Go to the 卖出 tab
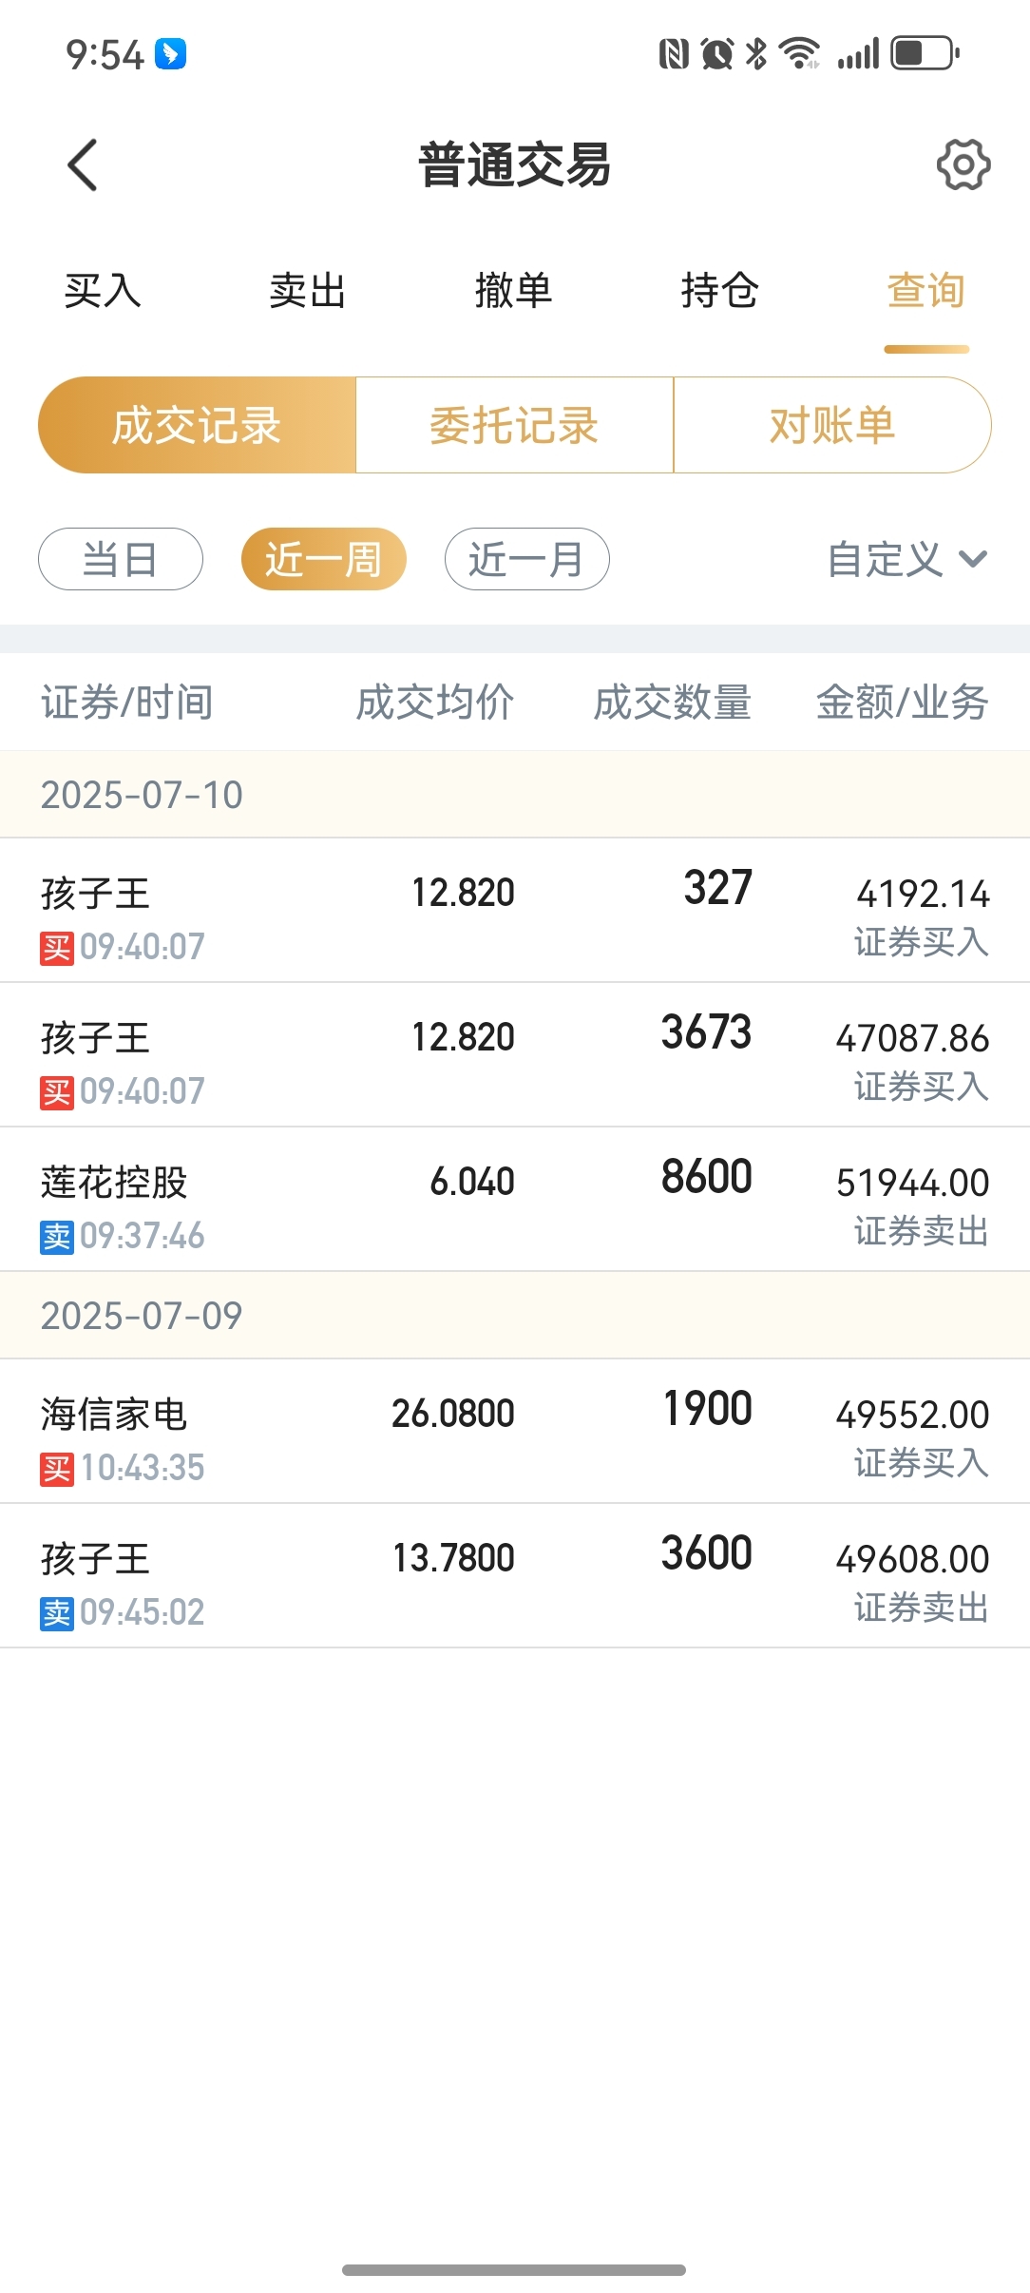 [308, 290]
